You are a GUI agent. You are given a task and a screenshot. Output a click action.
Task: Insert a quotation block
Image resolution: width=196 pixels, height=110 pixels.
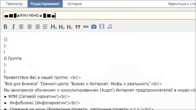click(77, 27)
